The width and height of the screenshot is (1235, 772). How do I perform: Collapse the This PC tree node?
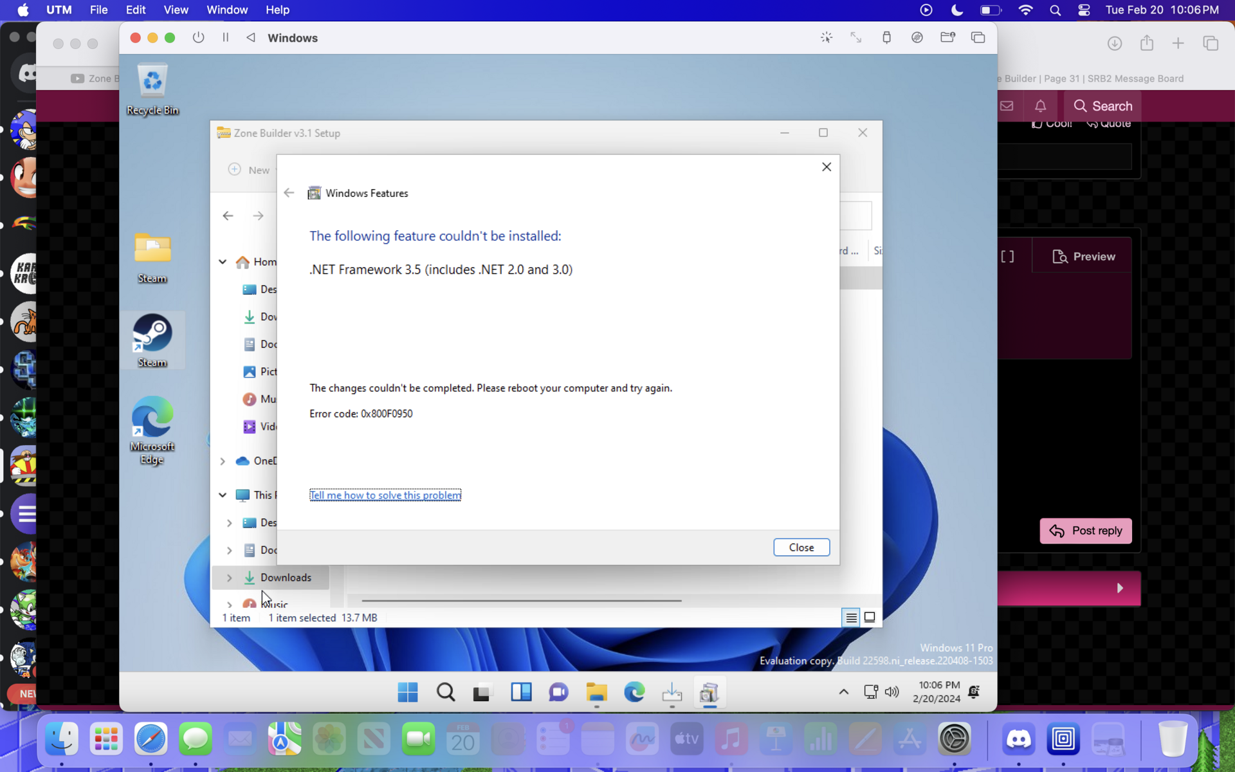pos(223,495)
